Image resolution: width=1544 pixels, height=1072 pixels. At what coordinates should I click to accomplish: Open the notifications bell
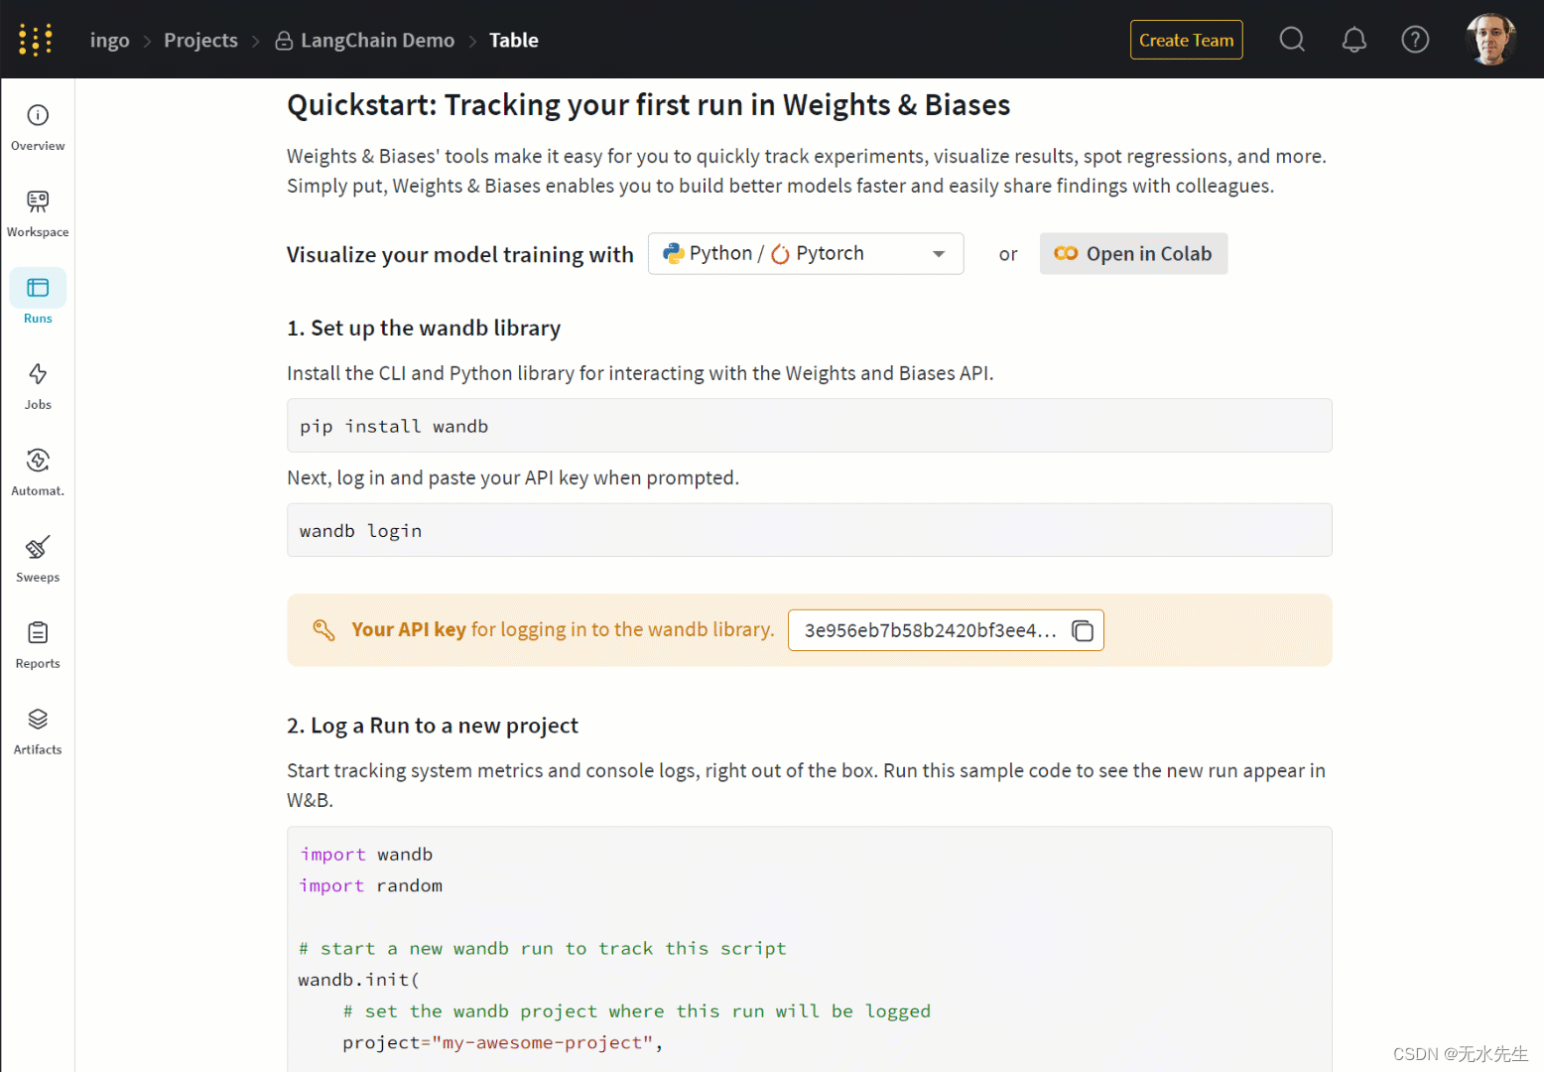pyautogui.click(x=1354, y=40)
